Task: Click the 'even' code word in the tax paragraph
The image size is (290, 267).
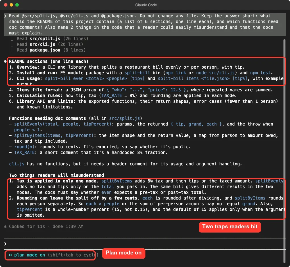Action: (x=106, y=192)
